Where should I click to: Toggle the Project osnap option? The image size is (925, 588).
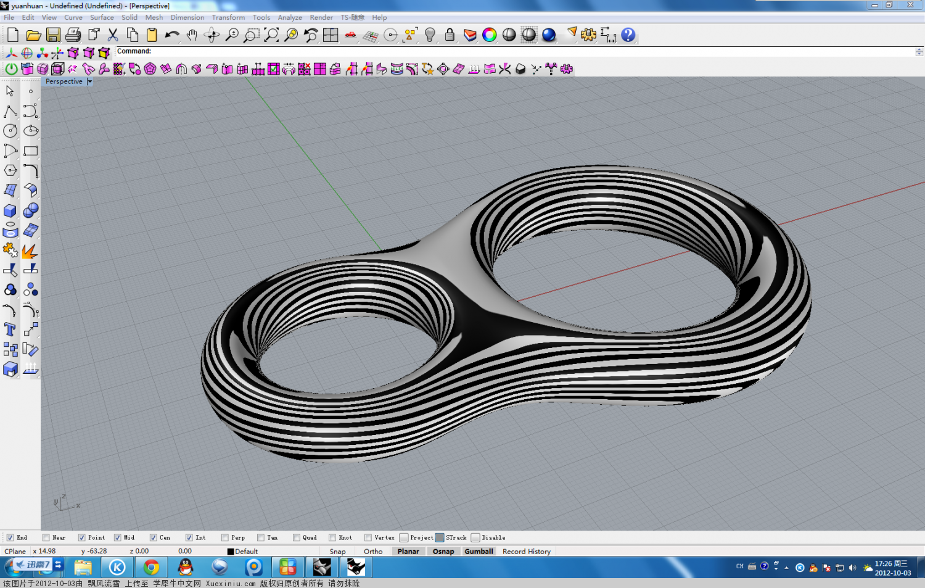404,538
